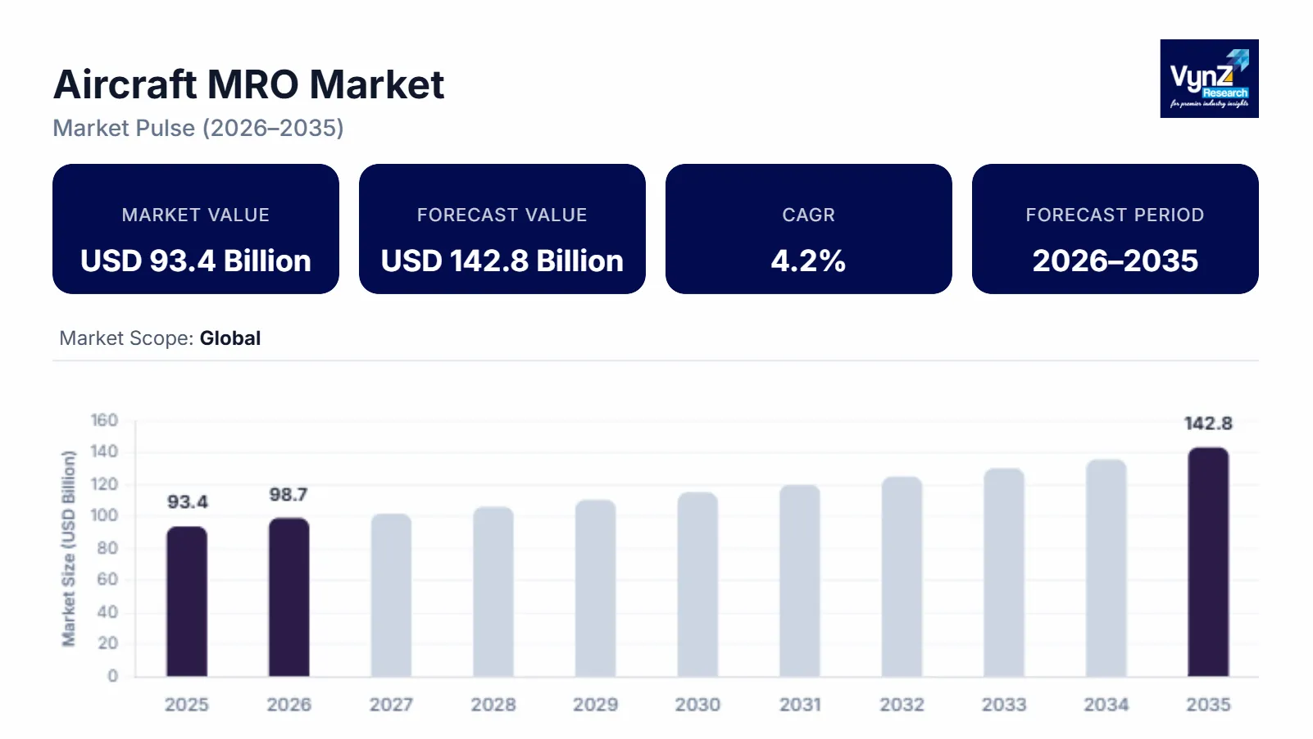Click the Aircraft MRO Market title
This screenshot has height=739, width=1313.
point(249,84)
